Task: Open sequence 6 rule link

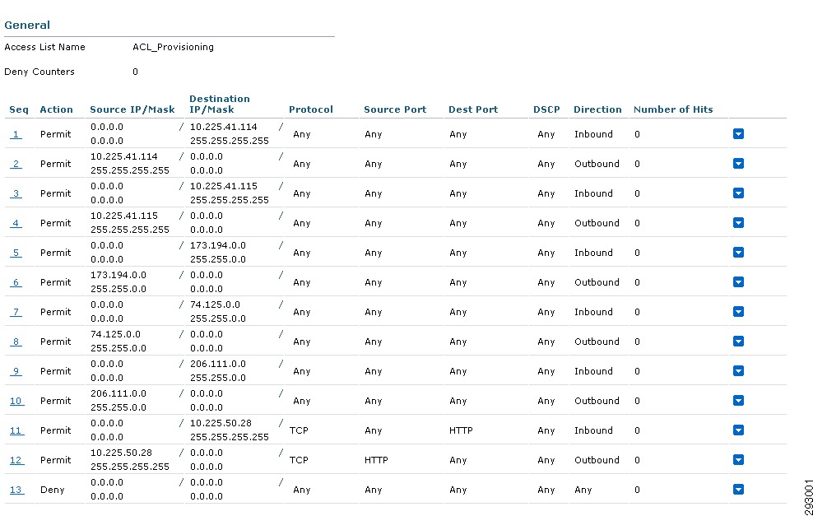Action: click(16, 282)
